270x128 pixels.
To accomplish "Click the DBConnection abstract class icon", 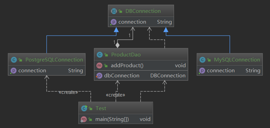I will coord(114,11).
